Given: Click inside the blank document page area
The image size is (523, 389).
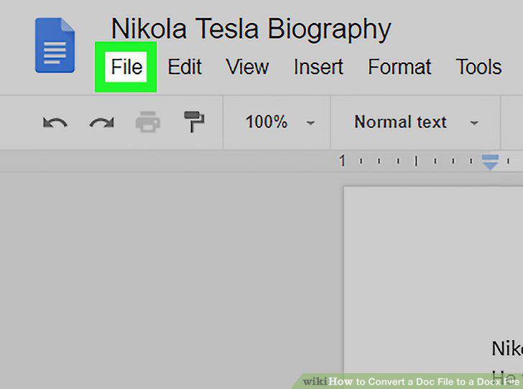Looking at the screenshot, I should pyautogui.click(x=434, y=260).
